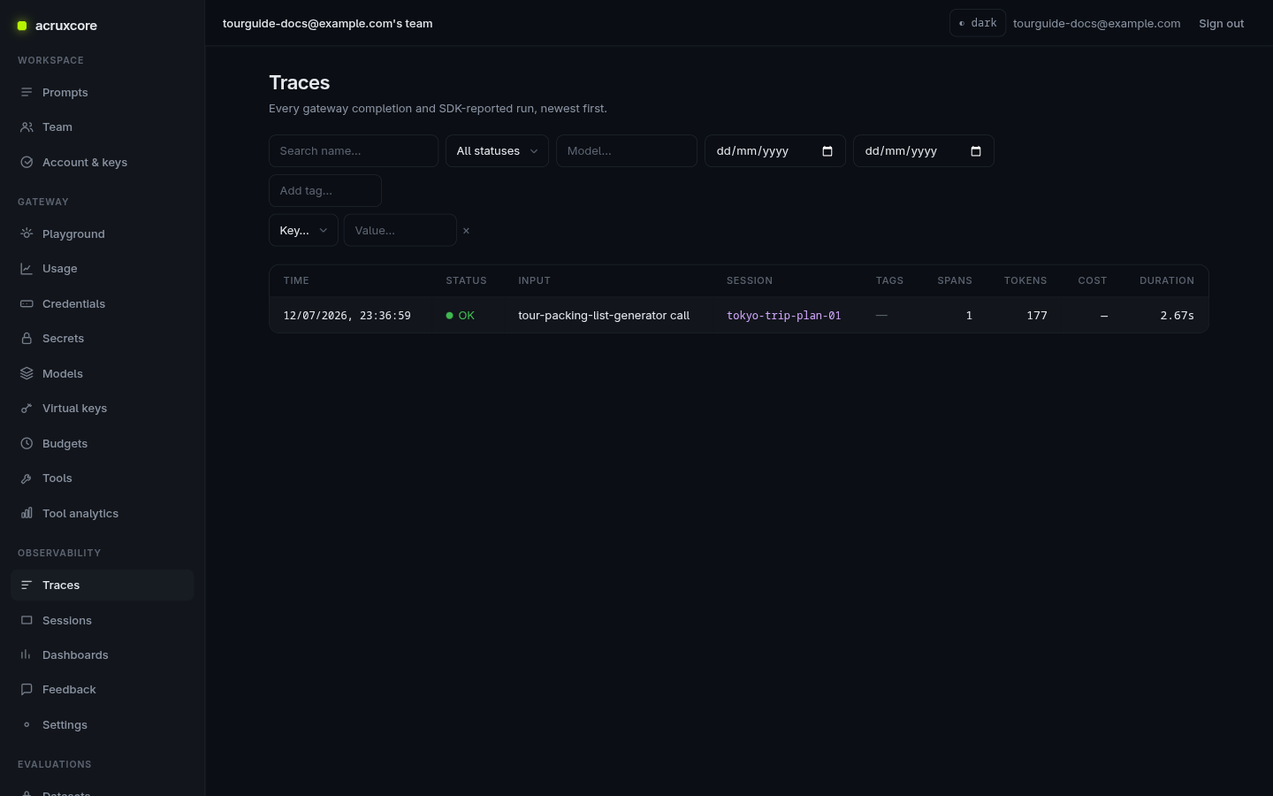
Task: Click the tourguide-docs@example.com account email
Action: (x=1096, y=24)
